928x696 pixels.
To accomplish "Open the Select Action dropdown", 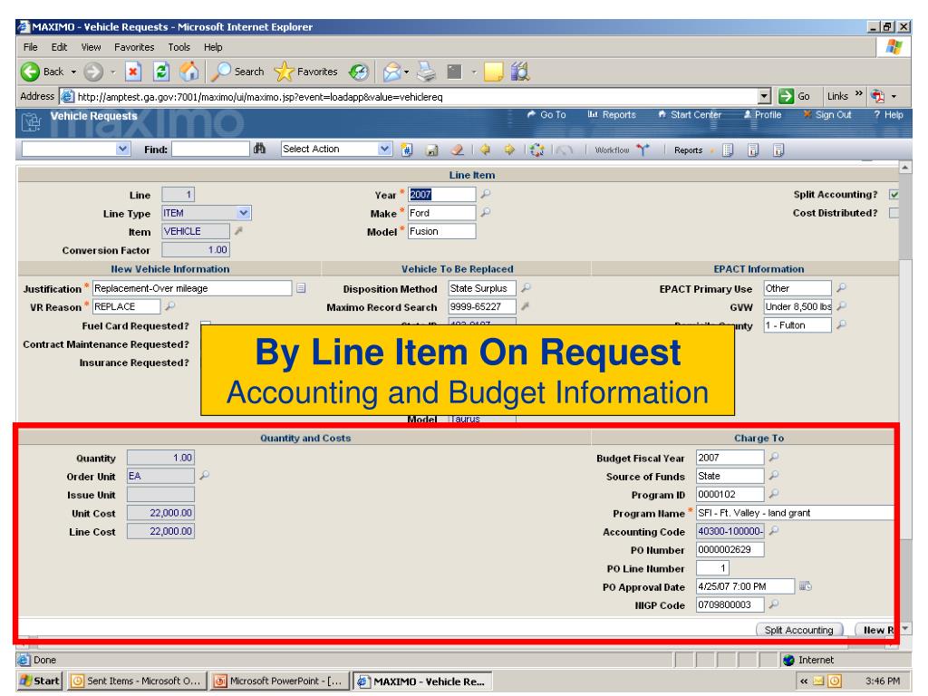I will tap(384, 150).
